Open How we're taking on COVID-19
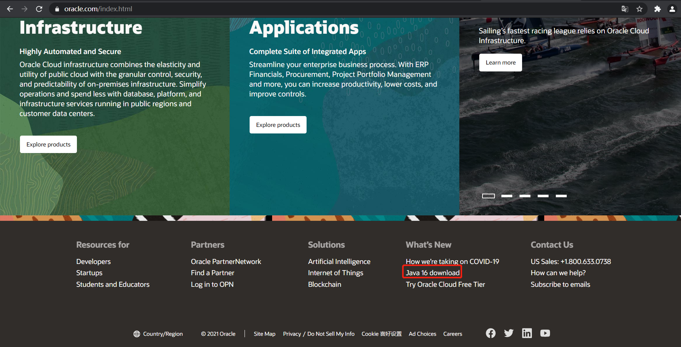 (452, 261)
